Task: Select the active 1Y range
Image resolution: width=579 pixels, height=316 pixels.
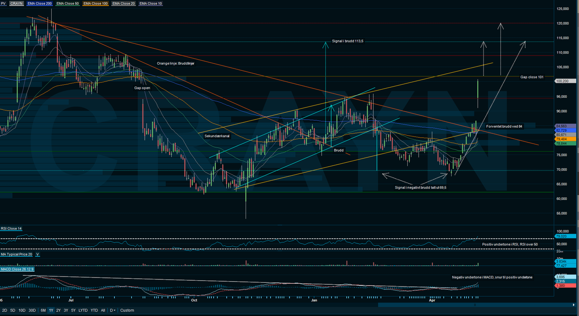Action: pos(51,310)
